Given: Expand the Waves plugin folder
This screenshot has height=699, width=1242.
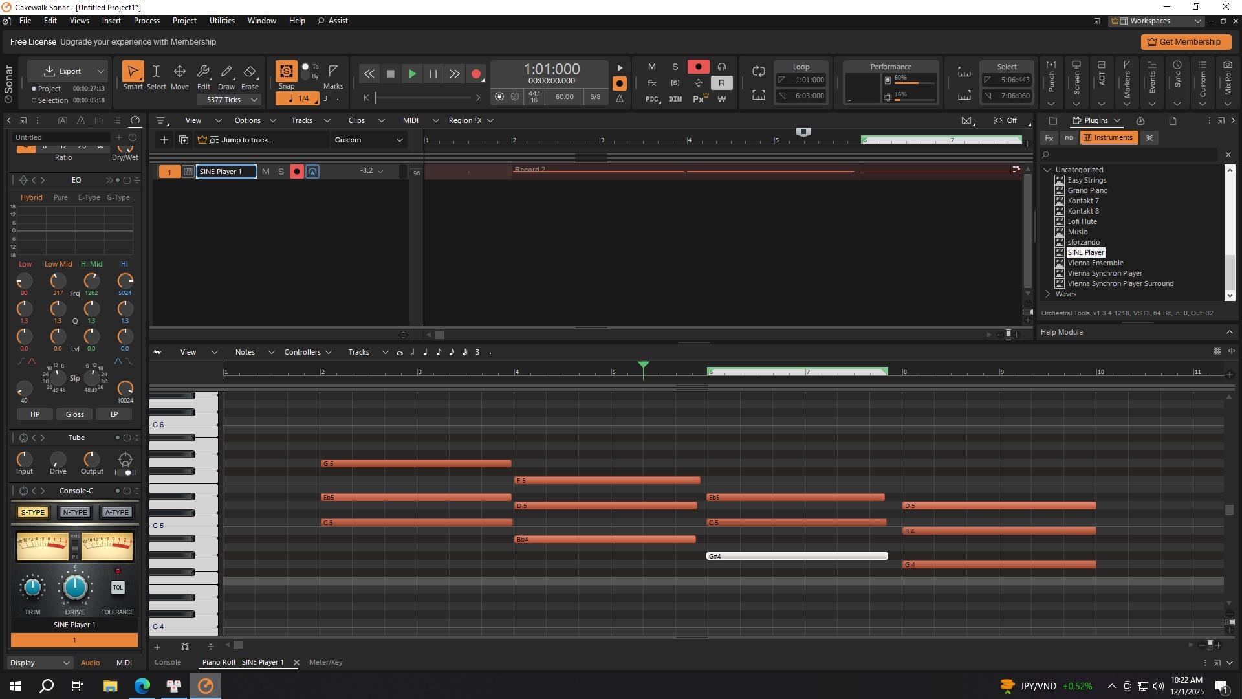Looking at the screenshot, I should point(1048,294).
